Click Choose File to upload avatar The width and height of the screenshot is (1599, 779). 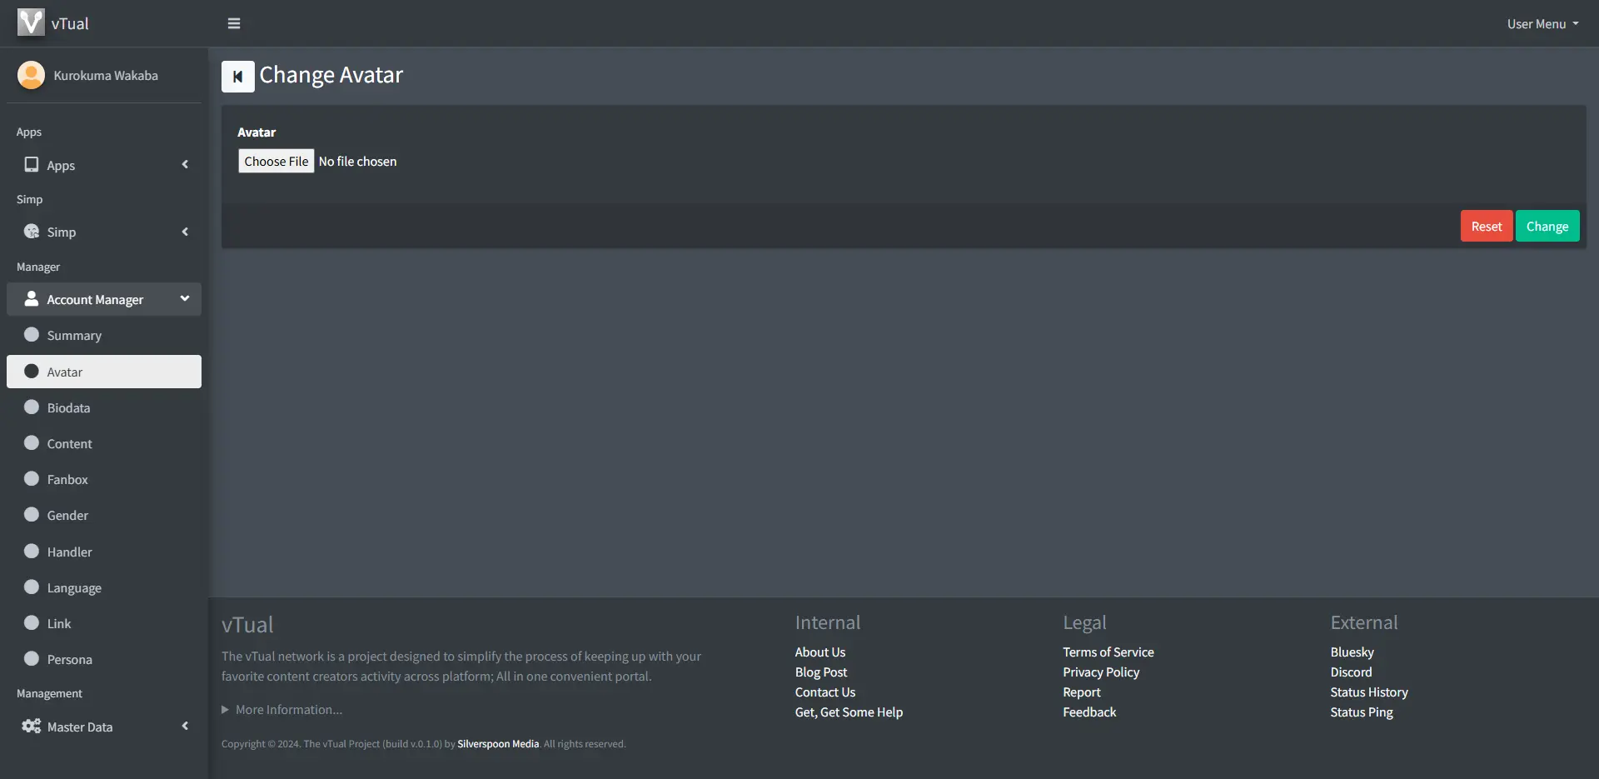(276, 161)
